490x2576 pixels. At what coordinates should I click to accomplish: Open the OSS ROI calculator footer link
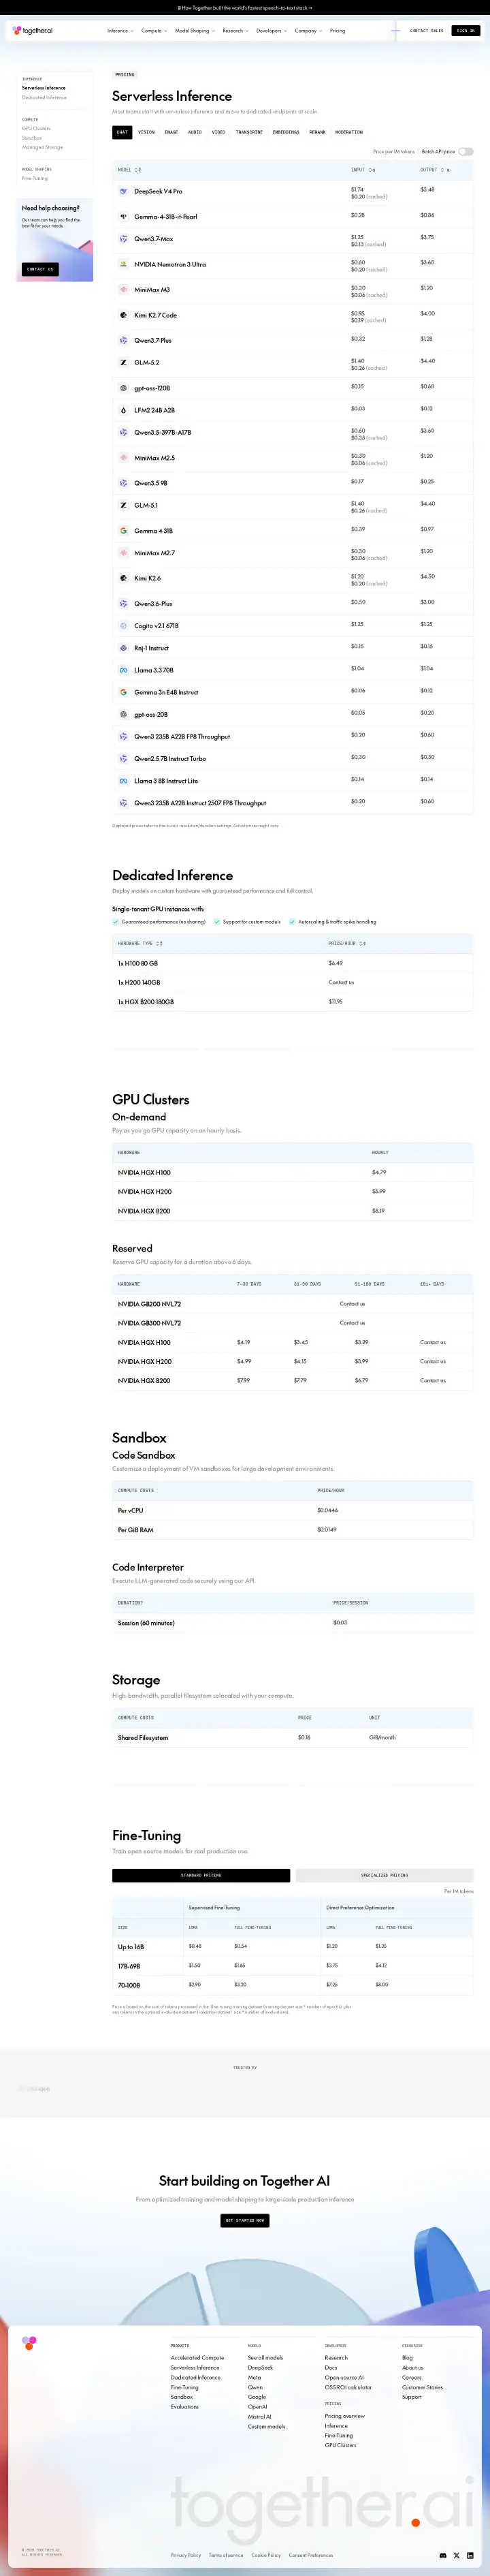coord(348,2387)
